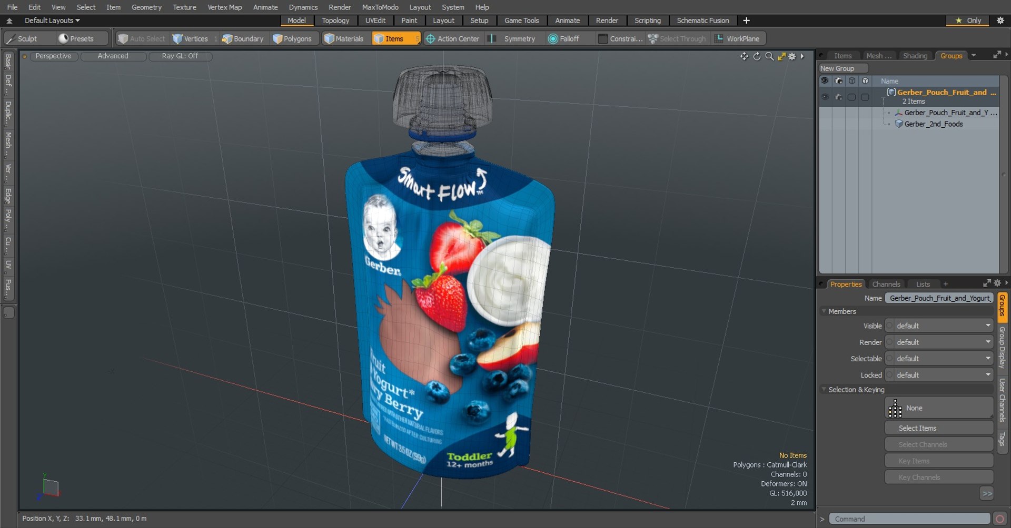The height and width of the screenshot is (528, 1011).
Task: Collapse Selection & Keying section
Action: coord(824,390)
